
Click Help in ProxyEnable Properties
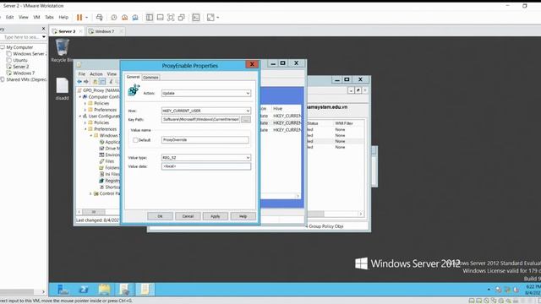(243, 216)
